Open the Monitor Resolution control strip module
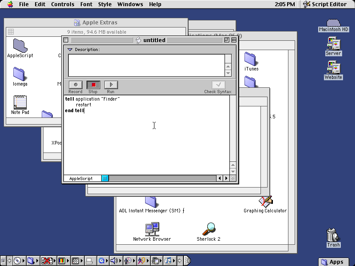The width and height of the screenshot is (355, 266). point(77,261)
